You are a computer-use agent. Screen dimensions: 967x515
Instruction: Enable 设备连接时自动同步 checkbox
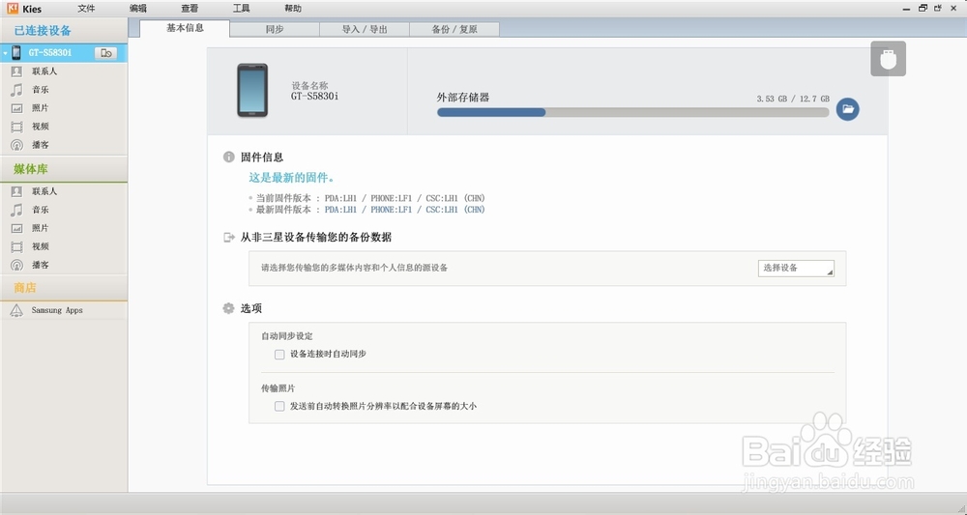(279, 355)
